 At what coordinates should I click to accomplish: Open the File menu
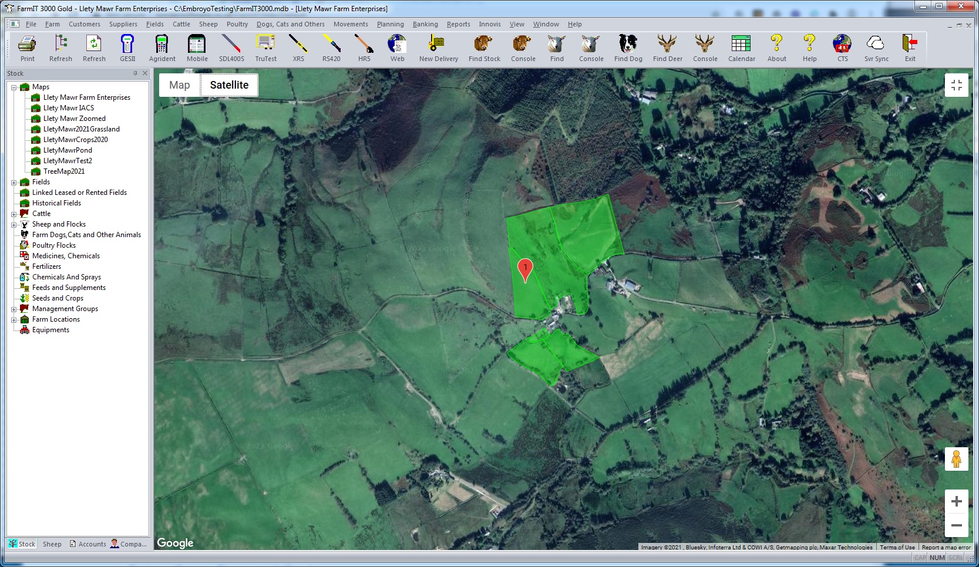click(x=31, y=24)
